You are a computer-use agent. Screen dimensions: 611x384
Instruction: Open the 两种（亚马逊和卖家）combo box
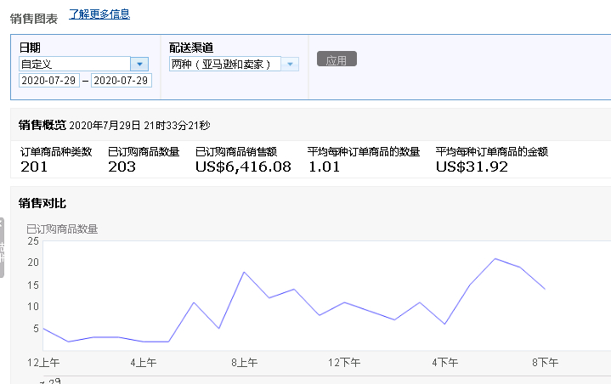225,64
